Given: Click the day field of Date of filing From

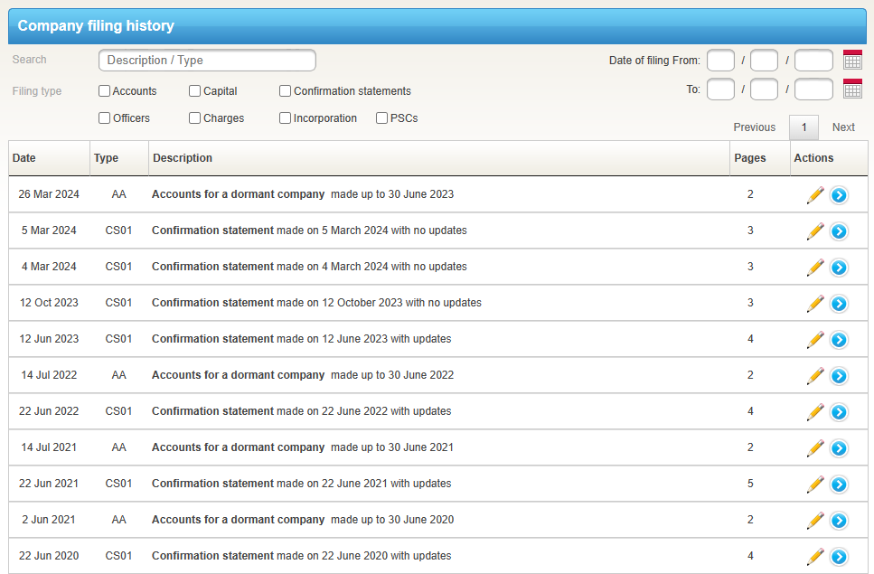Looking at the screenshot, I should [720, 61].
